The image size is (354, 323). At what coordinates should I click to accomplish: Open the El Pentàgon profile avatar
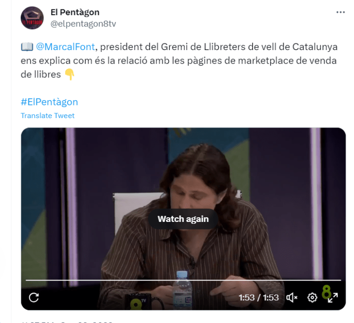[32, 18]
